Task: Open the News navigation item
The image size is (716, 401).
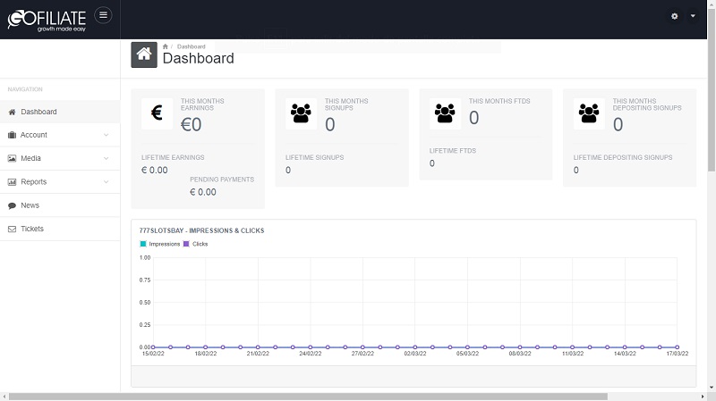Action: click(x=60, y=205)
